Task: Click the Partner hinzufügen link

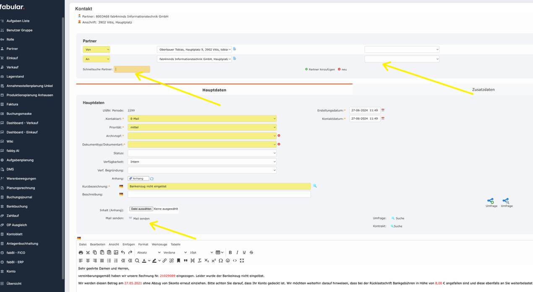Action: 321,69
